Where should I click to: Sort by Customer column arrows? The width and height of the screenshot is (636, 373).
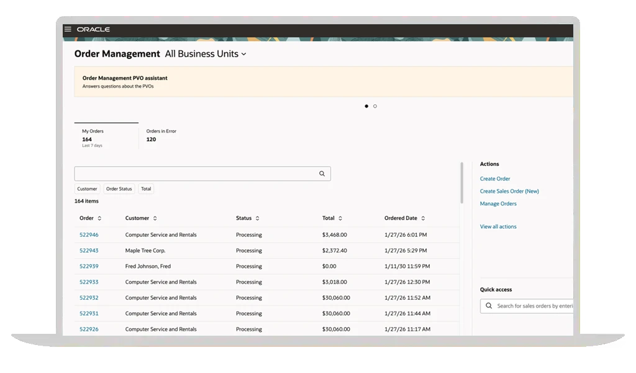pos(155,219)
